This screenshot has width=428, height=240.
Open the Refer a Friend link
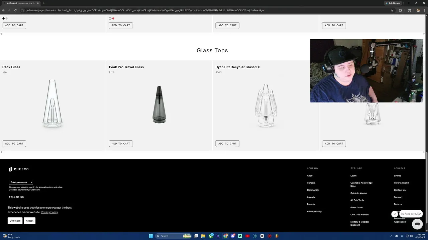(401, 183)
